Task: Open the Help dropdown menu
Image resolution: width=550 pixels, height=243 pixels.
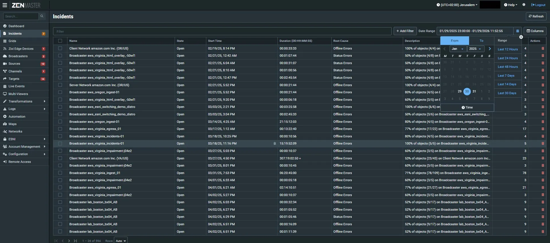Action: [511, 5]
